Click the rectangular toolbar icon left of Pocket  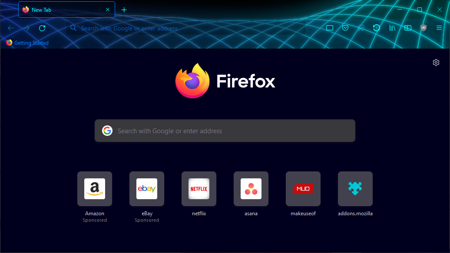point(330,28)
